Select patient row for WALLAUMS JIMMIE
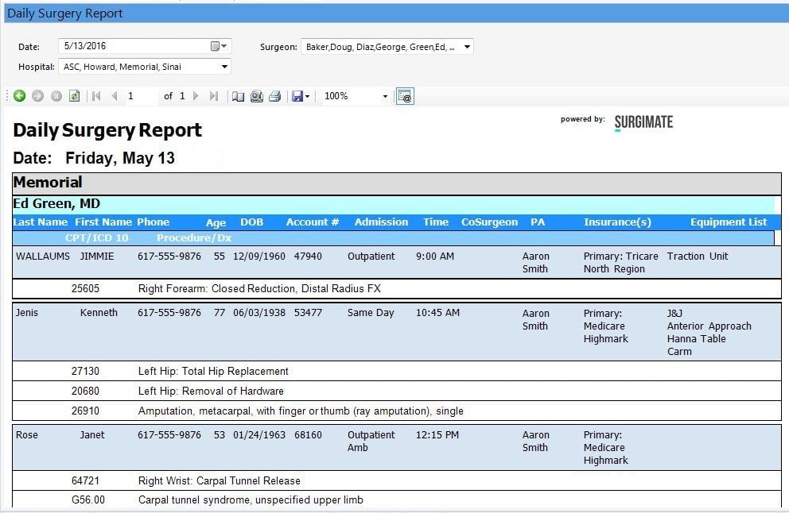This screenshot has width=789, height=513. point(64,256)
